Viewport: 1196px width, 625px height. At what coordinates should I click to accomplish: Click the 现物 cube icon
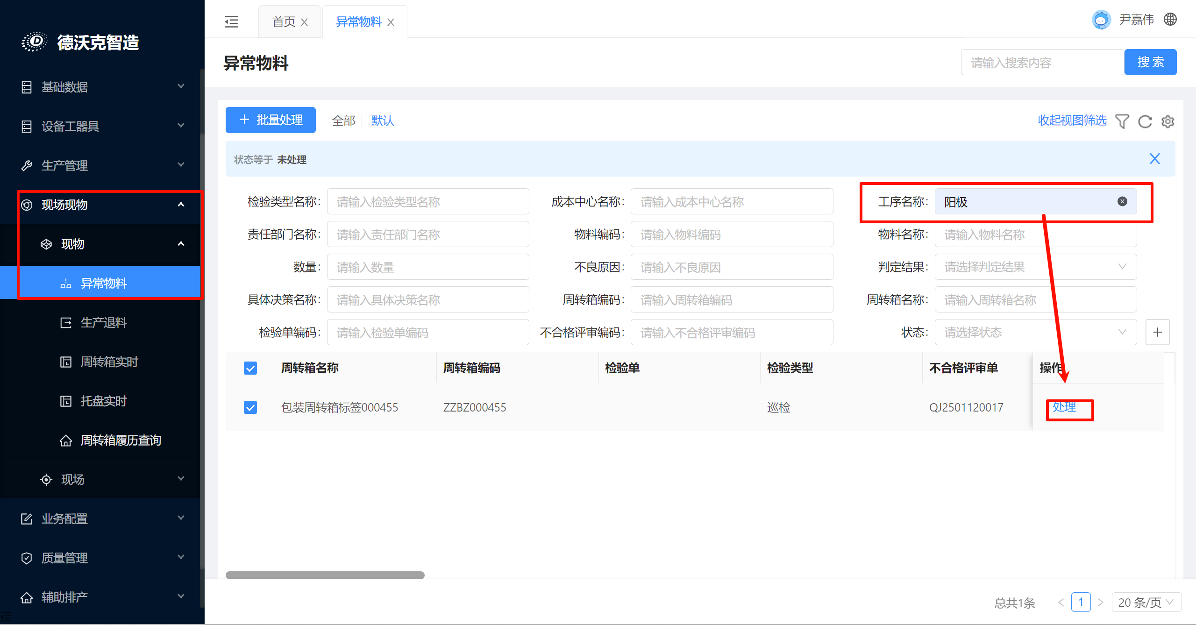[x=46, y=244]
